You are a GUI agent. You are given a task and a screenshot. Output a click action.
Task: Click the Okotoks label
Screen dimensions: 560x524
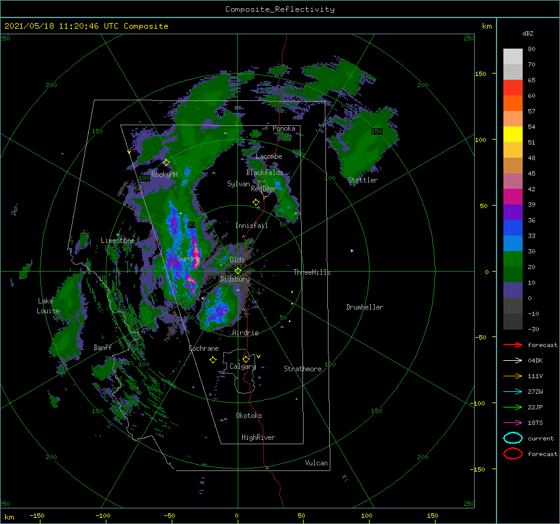coord(249,416)
